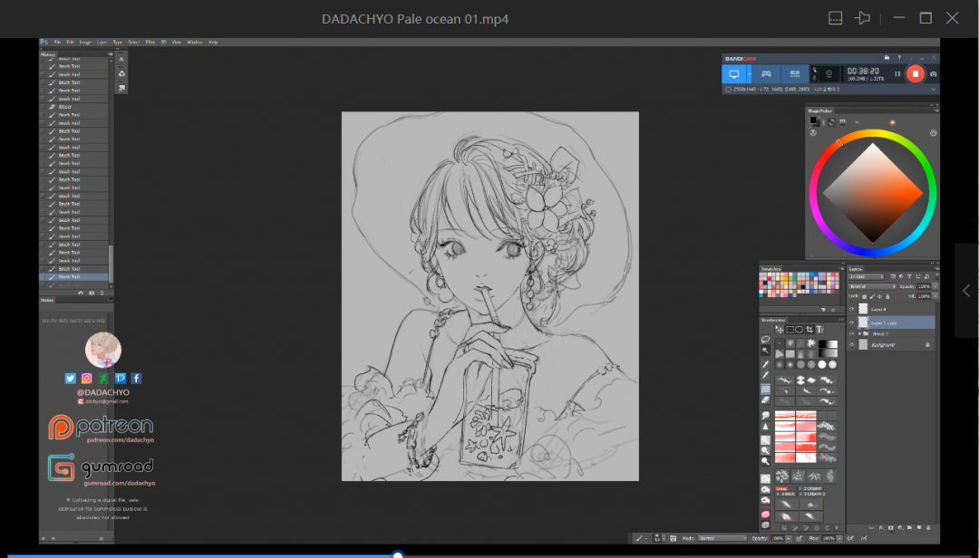Image resolution: width=979 pixels, height=558 pixels.
Task: Toggle lock transparent pixels in Layers panel
Action: (x=865, y=296)
